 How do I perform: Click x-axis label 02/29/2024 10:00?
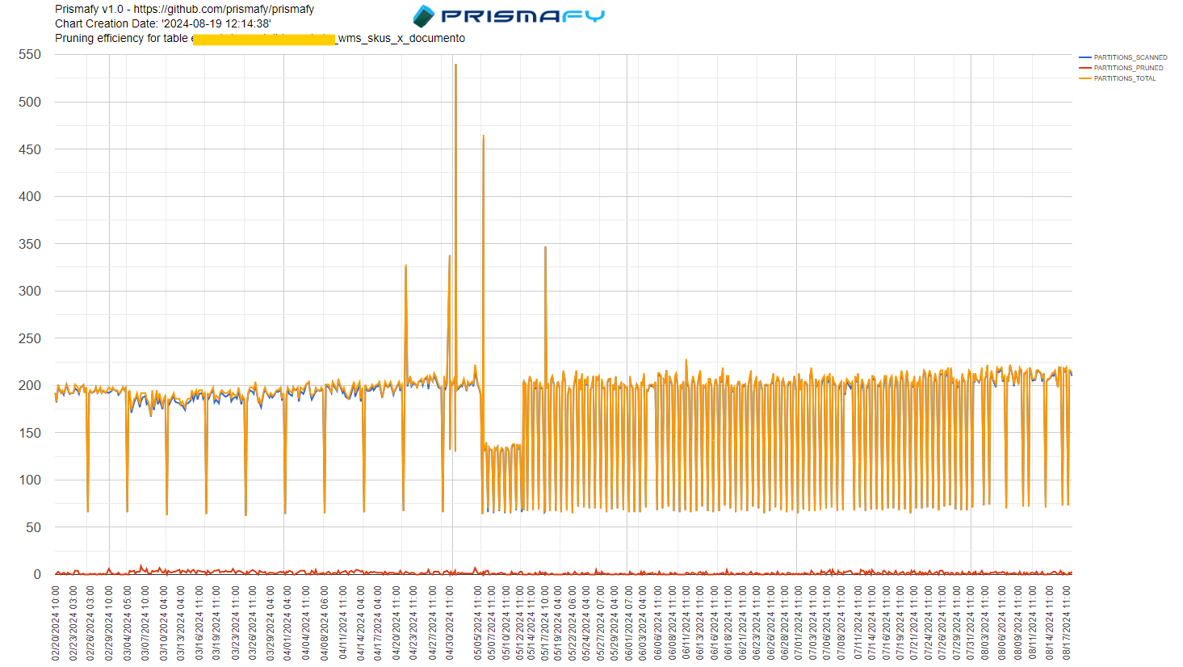tap(109, 623)
